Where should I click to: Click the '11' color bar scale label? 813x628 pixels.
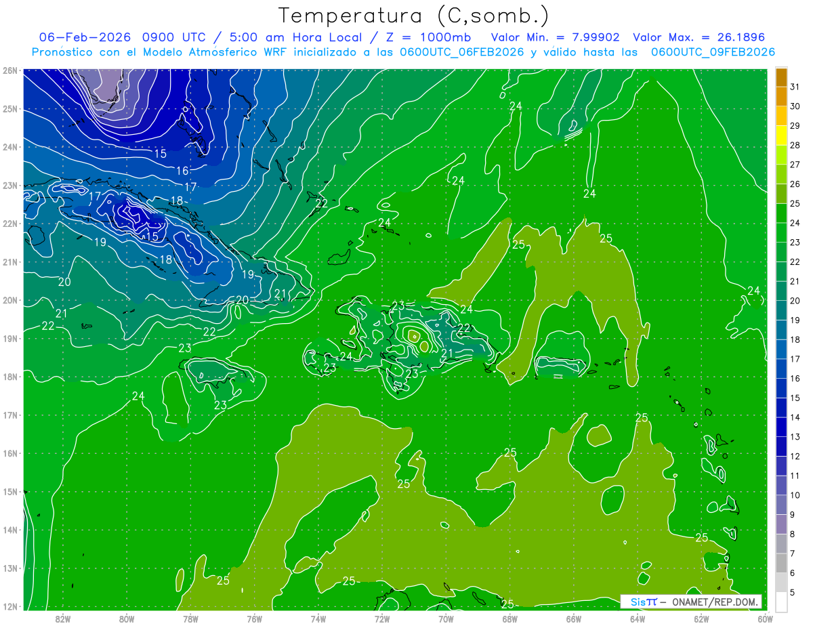[x=795, y=476]
